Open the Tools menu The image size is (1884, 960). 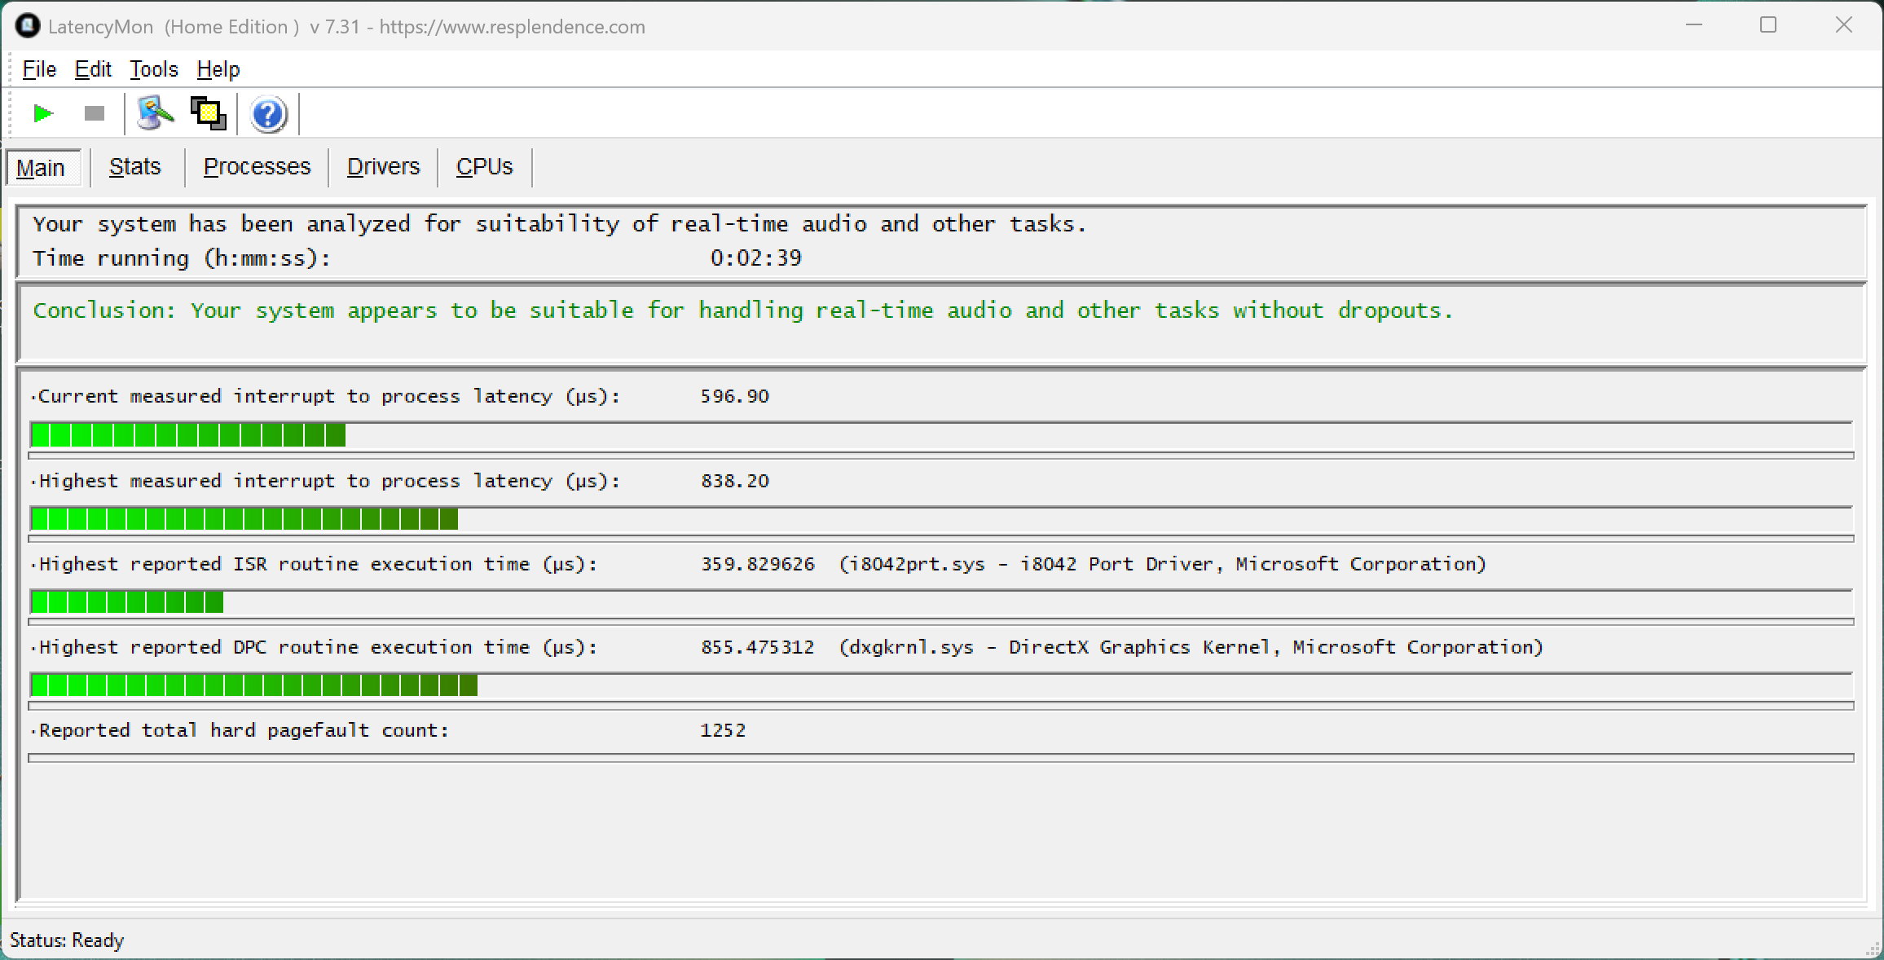(154, 69)
